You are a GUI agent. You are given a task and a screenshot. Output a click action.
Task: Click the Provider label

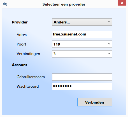20,22
